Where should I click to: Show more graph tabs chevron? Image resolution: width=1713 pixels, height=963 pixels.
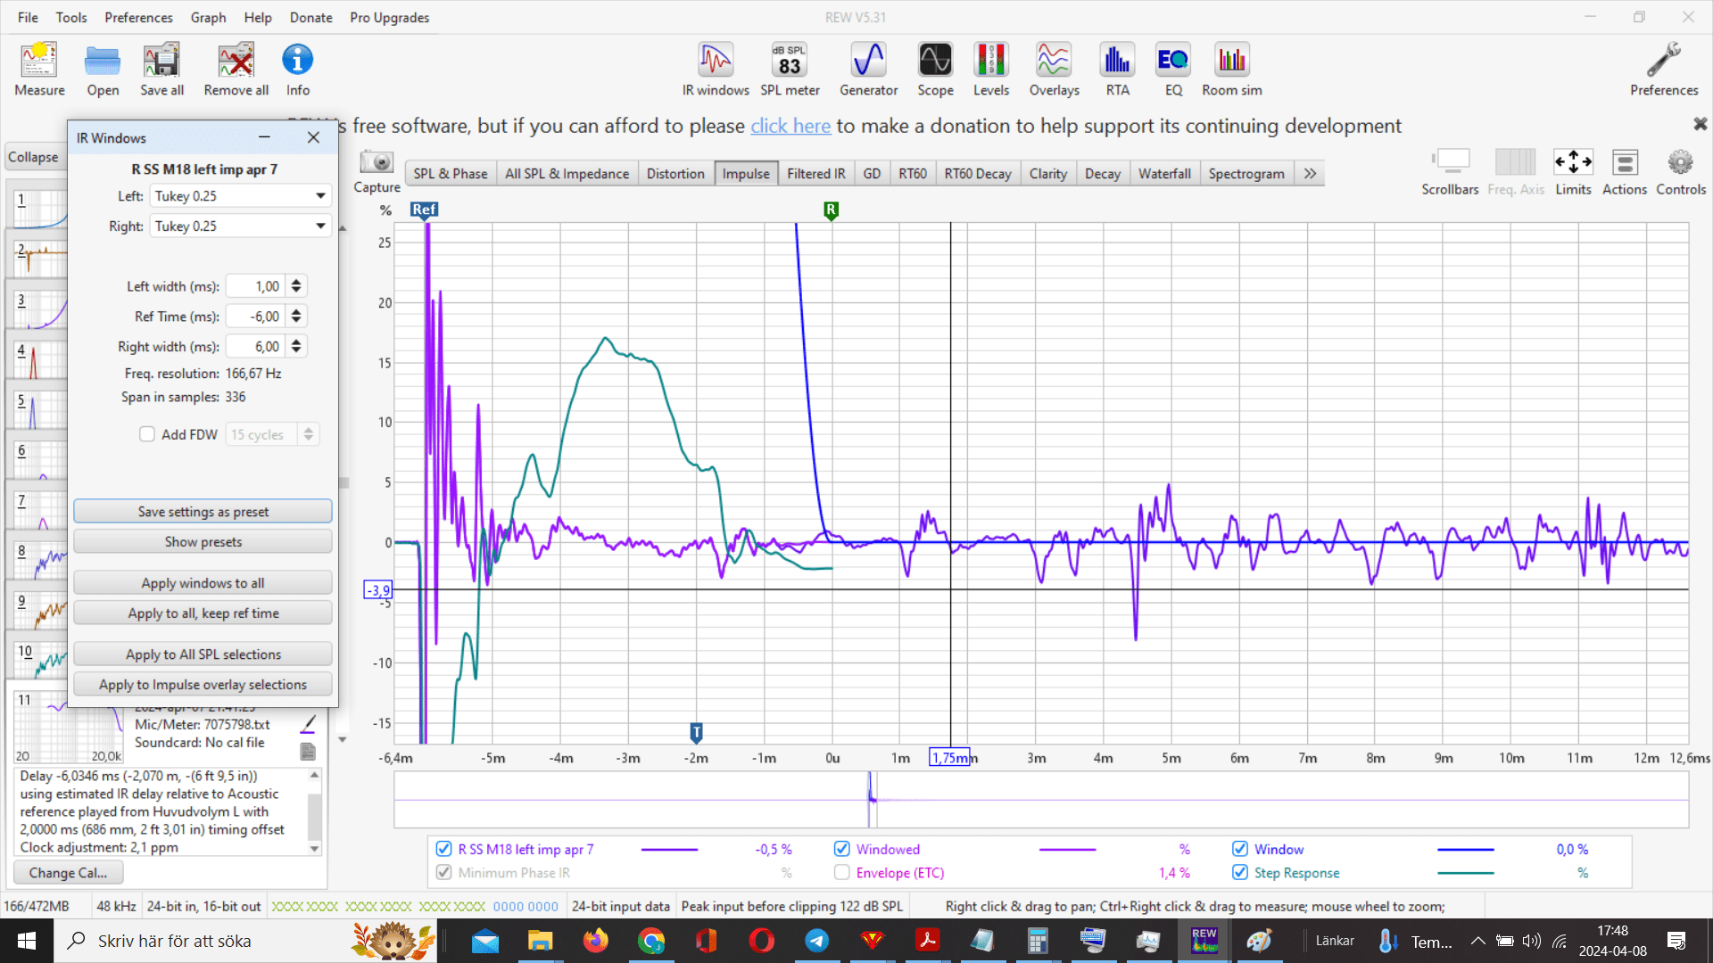click(x=1310, y=173)
